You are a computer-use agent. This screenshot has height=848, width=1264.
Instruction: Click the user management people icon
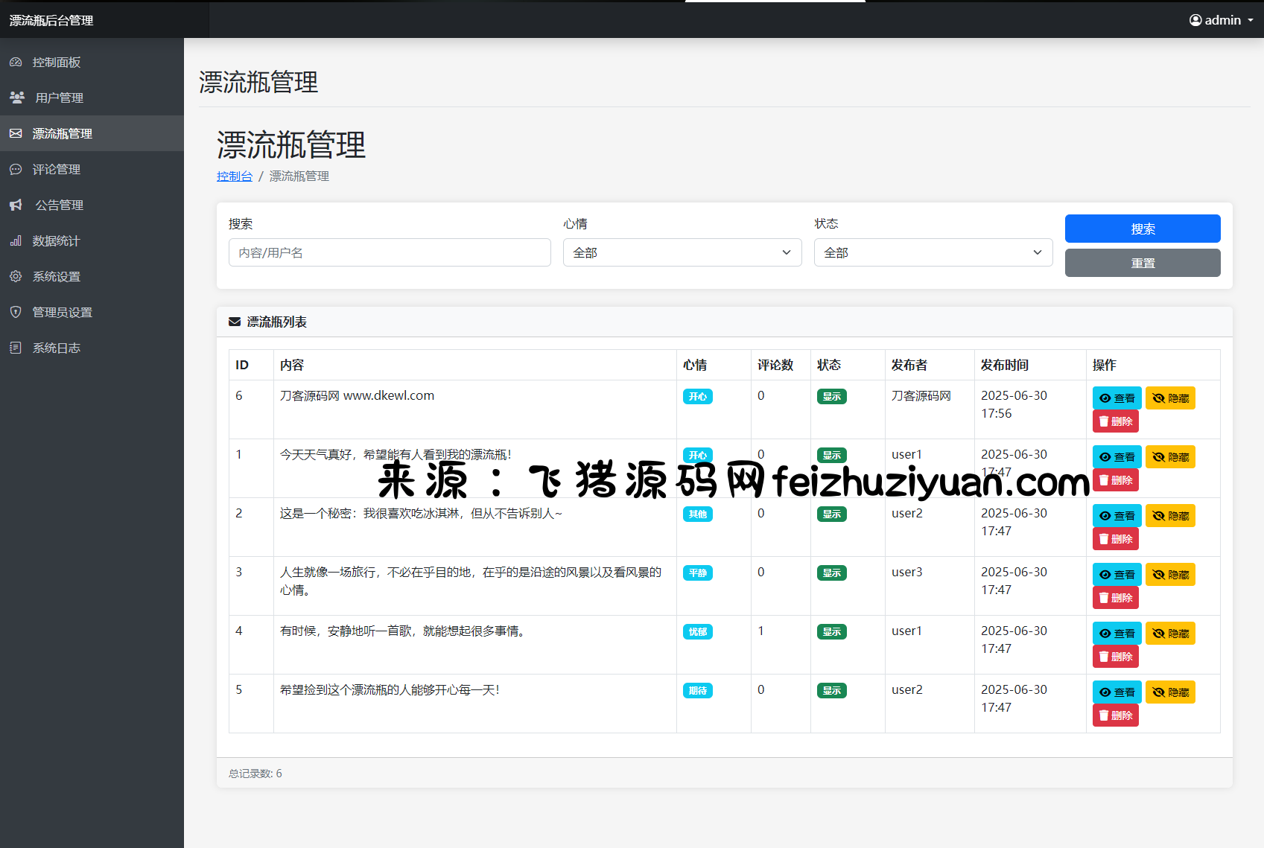(x=16, y=98)
